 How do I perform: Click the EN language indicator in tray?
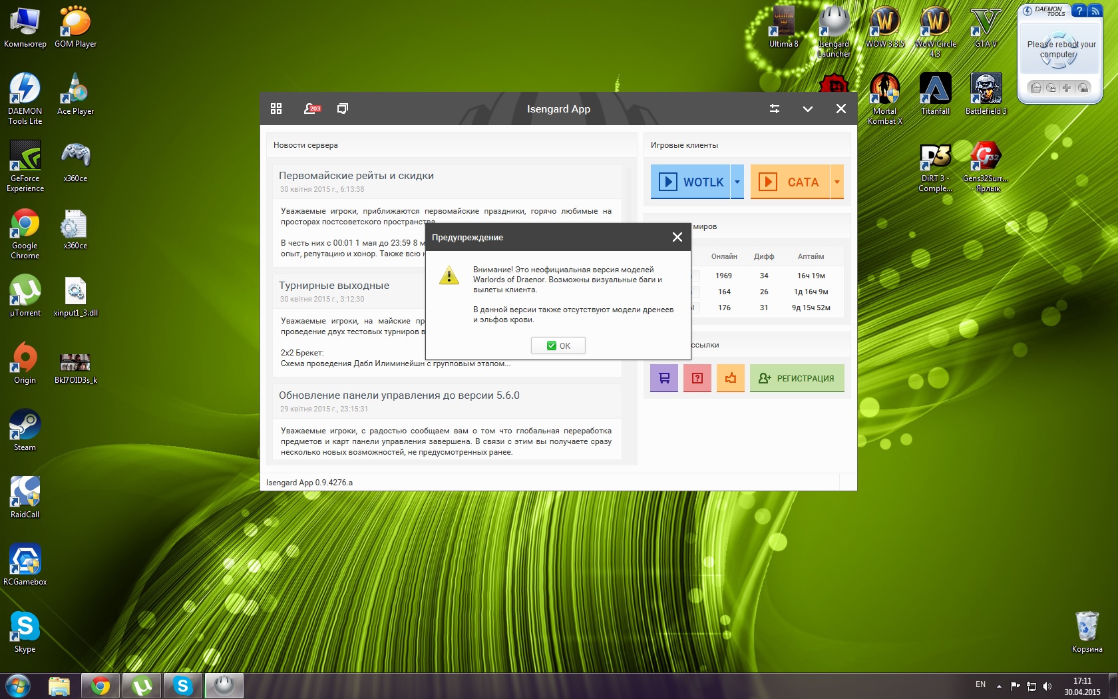980,684
